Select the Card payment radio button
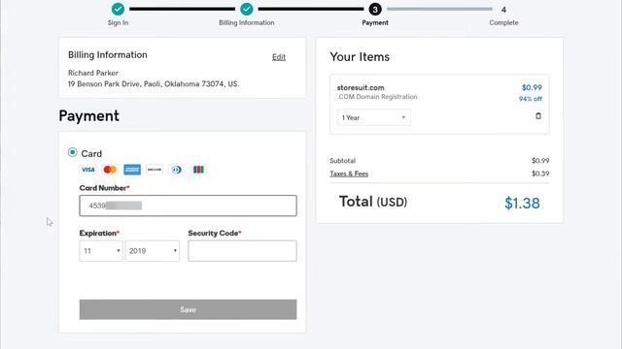622x349 pixels. (73, 152)
